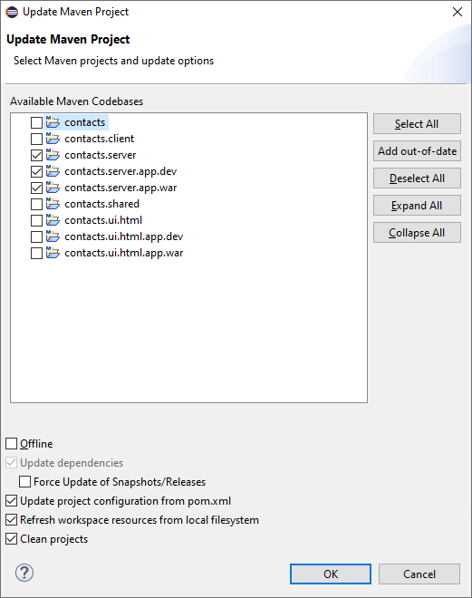Viewport: 472px width, 598px height.
Task: Close the dialog with the X button
Action: pyautogui.click(x=458, y=12)
